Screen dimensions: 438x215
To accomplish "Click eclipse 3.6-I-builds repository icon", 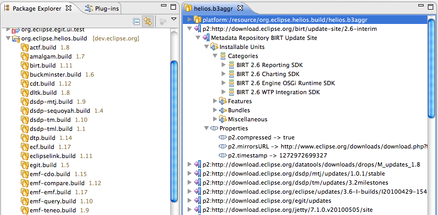I will (x=198, y=192).
